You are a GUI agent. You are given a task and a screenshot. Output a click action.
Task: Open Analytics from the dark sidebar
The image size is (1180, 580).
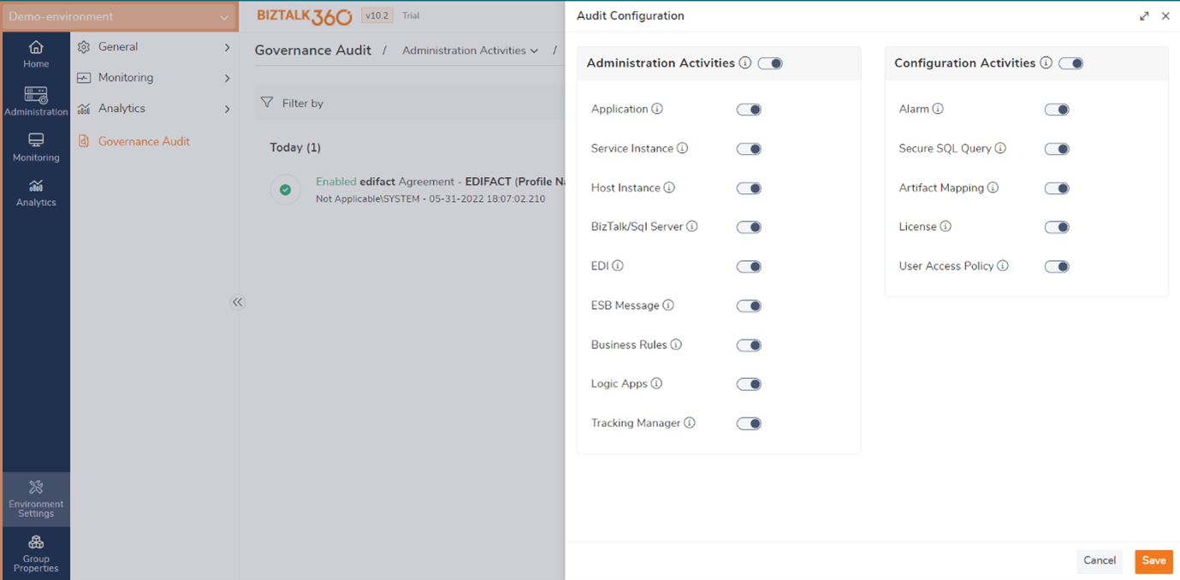[x=35, y=194]
